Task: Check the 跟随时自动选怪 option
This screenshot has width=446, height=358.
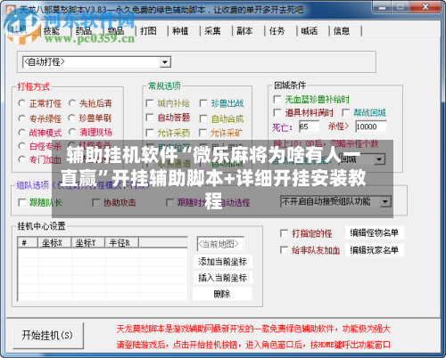Action: point(169,202)
